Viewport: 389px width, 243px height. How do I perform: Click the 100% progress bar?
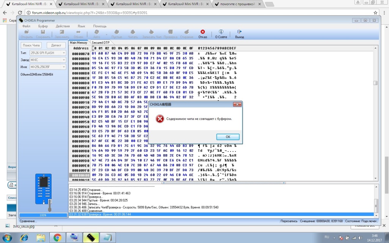click(43, 215)
